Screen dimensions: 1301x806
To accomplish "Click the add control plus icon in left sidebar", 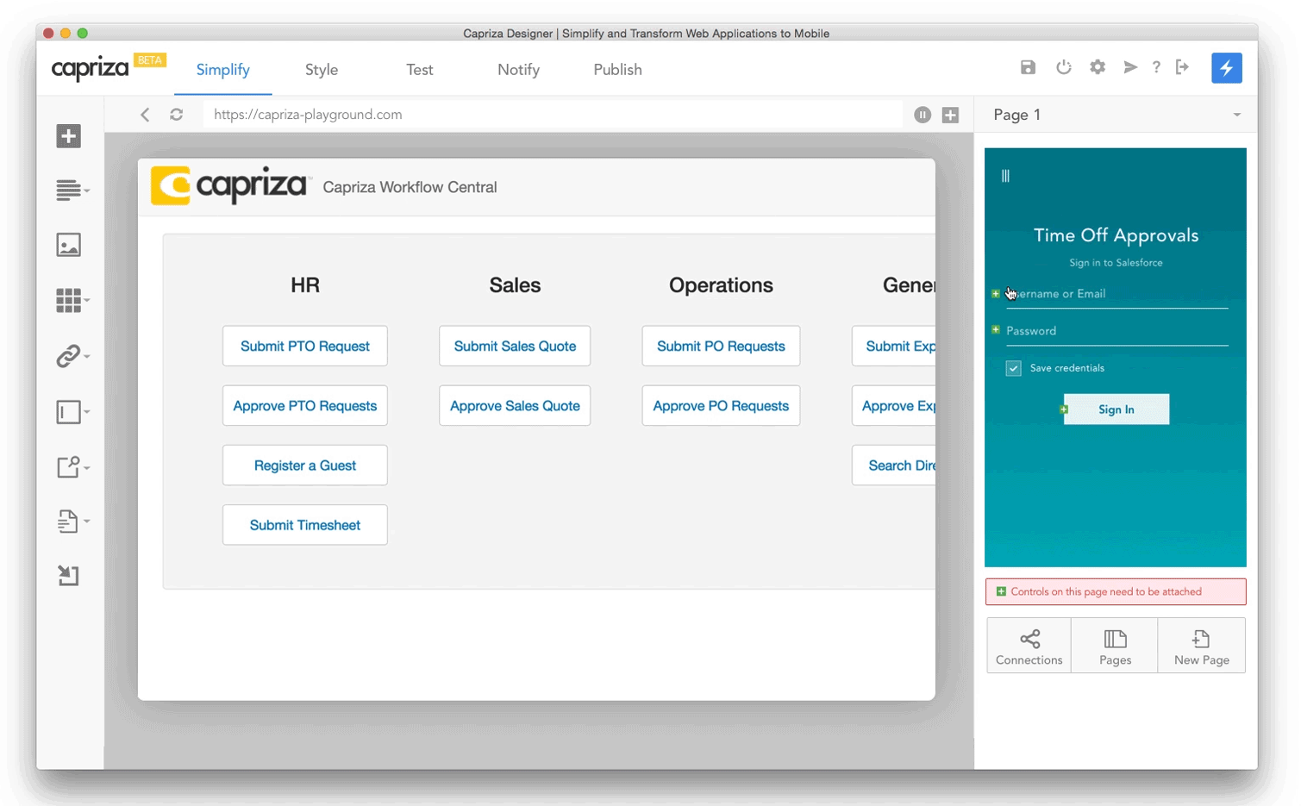I will pos(68,136).
